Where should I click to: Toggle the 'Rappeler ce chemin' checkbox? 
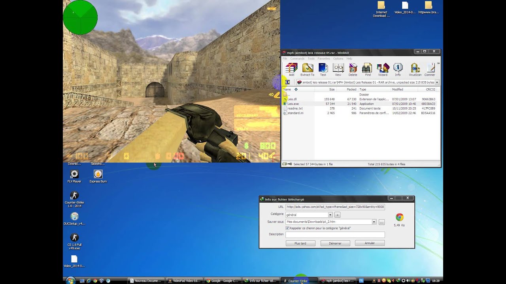287,228
